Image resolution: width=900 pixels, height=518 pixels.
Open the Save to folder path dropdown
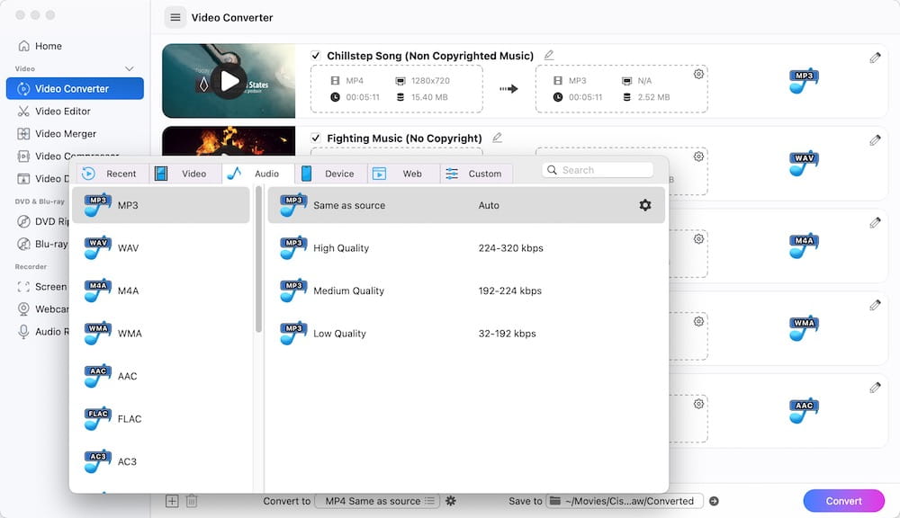pyautogui.click(x=624, y=501)
